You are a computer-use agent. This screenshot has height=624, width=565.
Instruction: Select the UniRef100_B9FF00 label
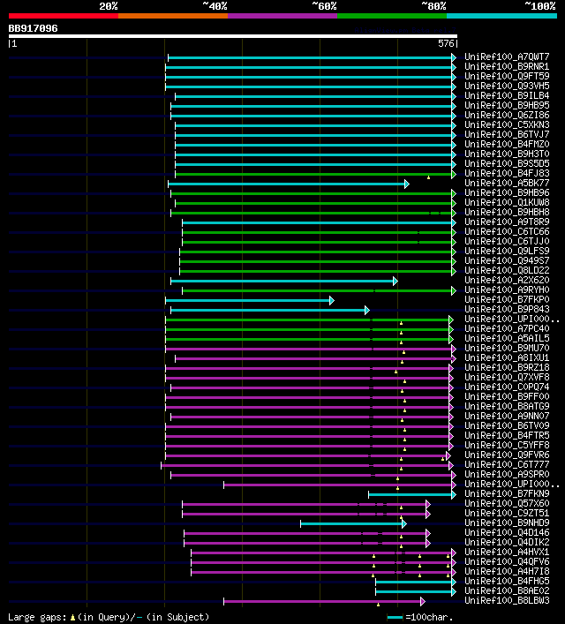507,397
